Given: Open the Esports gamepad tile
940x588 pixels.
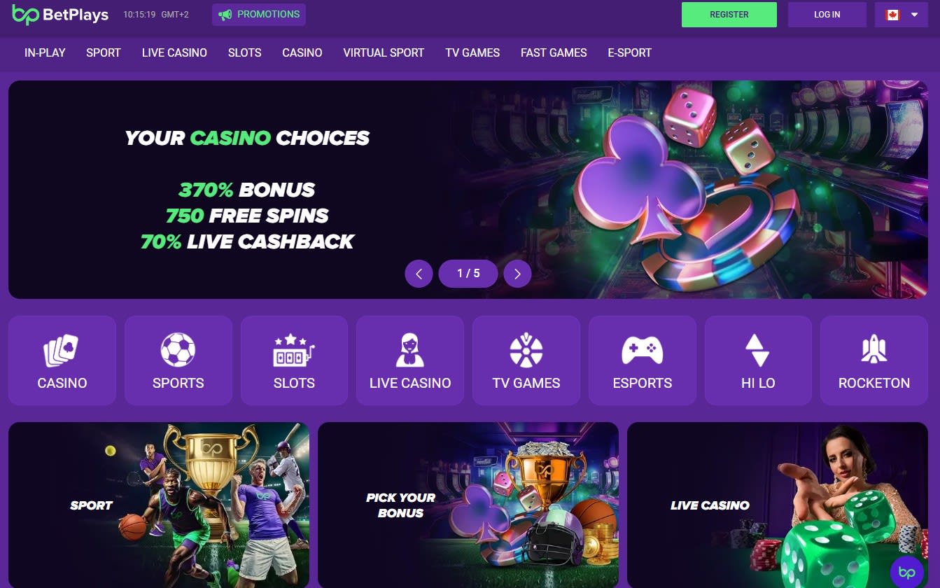Looking at the screenshot, I should coord(643,360).
